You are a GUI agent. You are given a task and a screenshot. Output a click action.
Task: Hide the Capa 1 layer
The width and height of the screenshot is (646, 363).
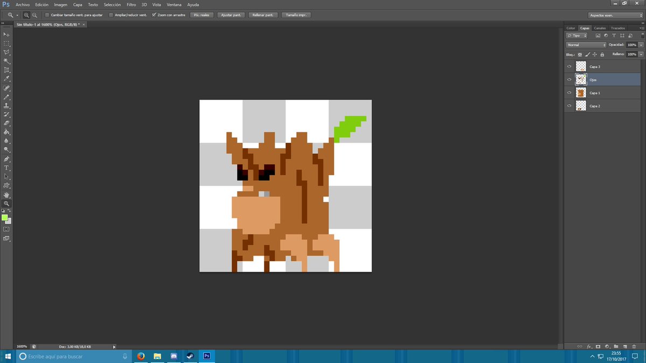(x=569, y=93)
